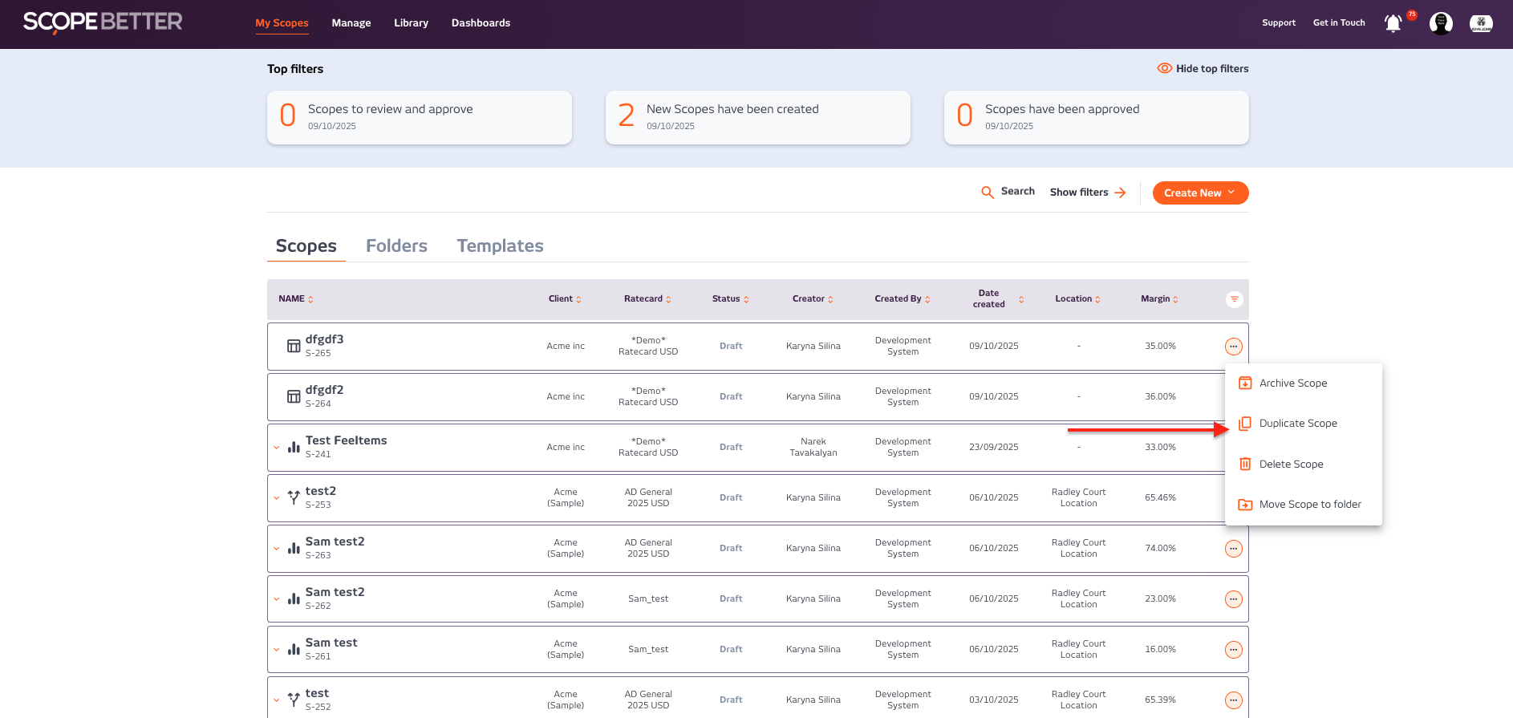The height and width of the screenshot is (718, 1513).
Task: Click the magnifier Search icon
Action: (x=988, y=193)
